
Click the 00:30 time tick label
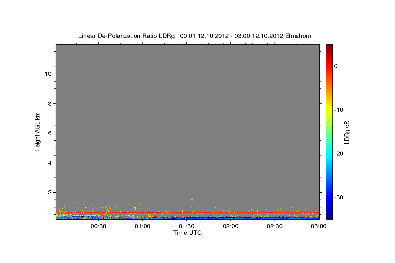coord(98,227)
